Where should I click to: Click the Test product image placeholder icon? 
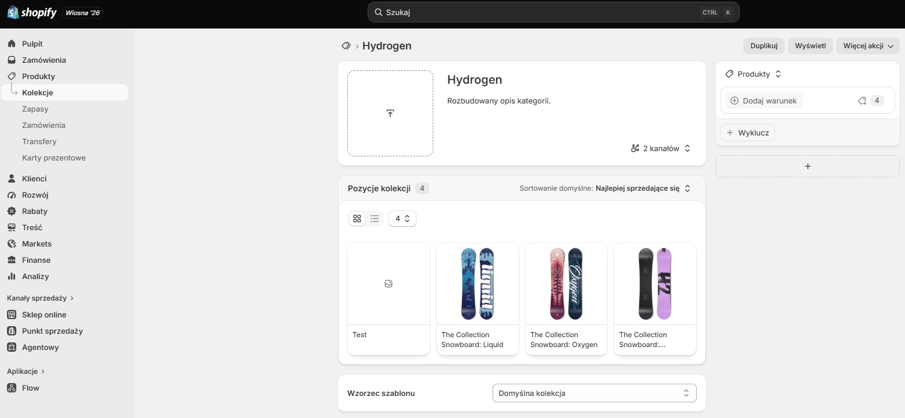tap(389, 284)
